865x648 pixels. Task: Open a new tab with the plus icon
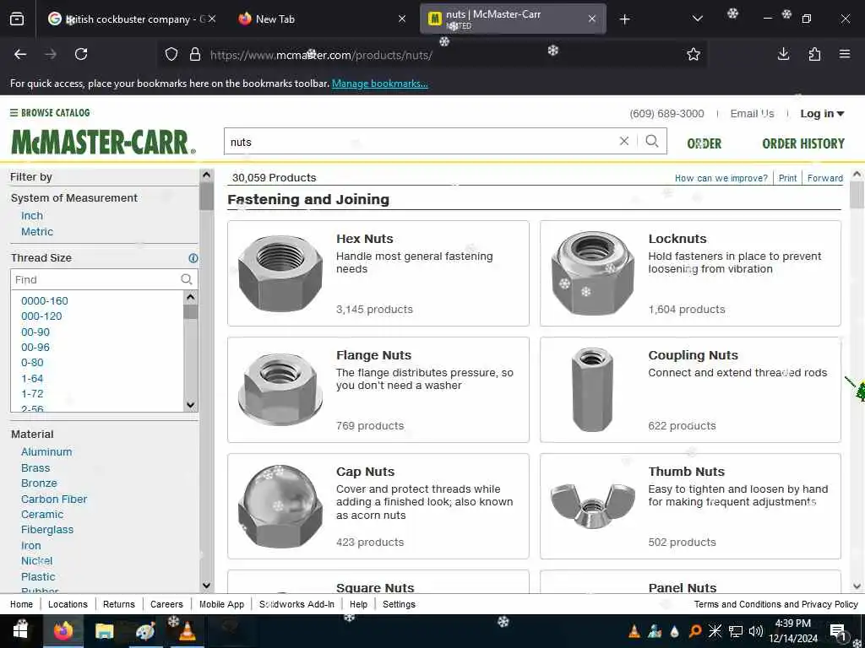point(624,19)
